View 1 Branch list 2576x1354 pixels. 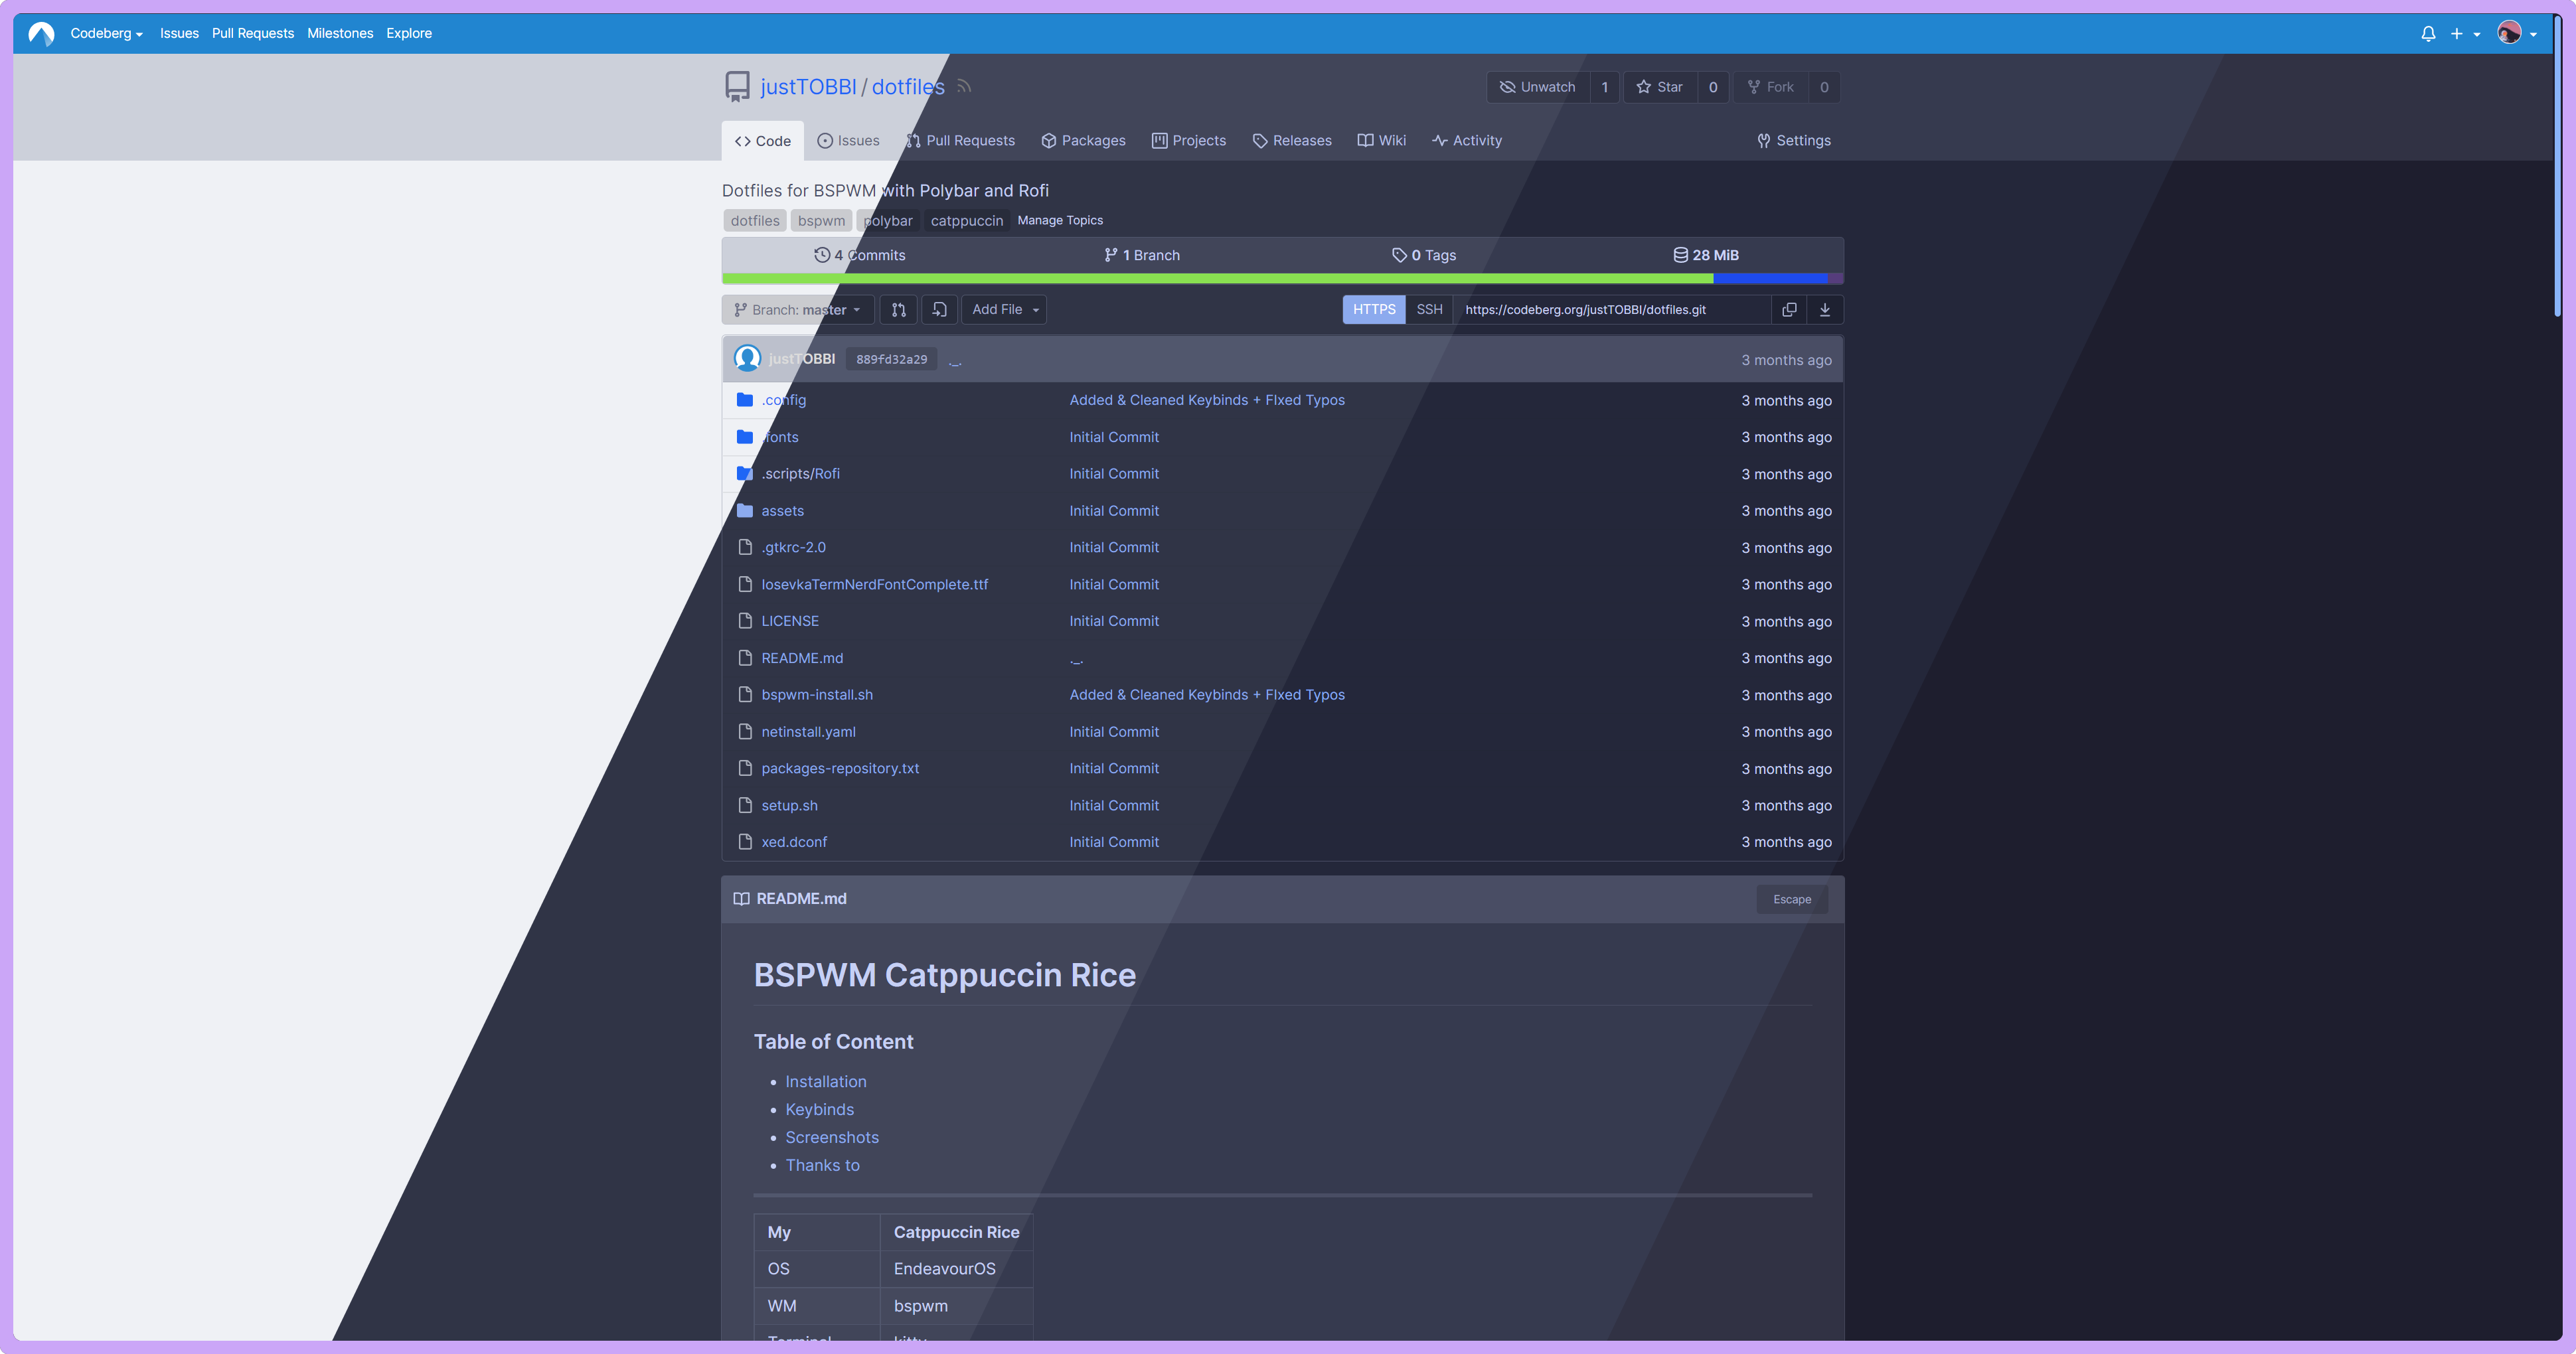point(1142,255)
